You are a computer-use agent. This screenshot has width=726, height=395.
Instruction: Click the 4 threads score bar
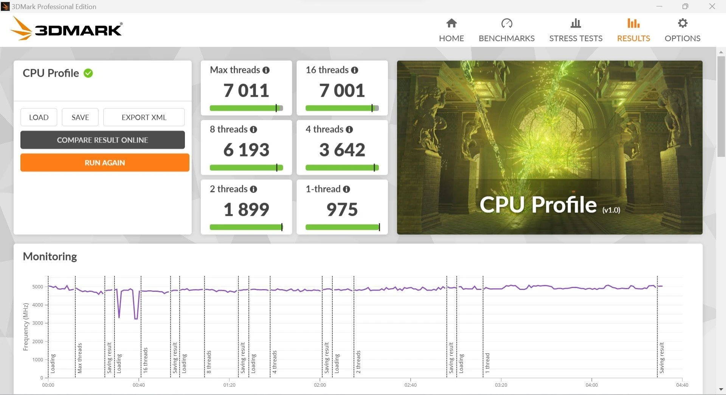[342, 168]
